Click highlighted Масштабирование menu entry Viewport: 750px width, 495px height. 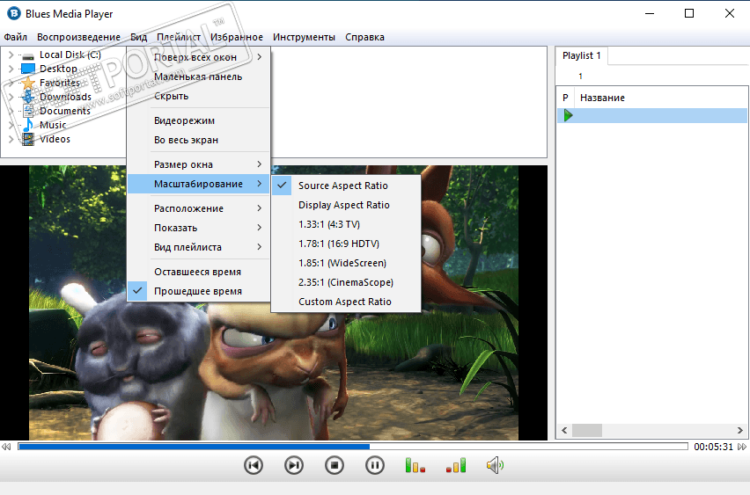point(198,184)
